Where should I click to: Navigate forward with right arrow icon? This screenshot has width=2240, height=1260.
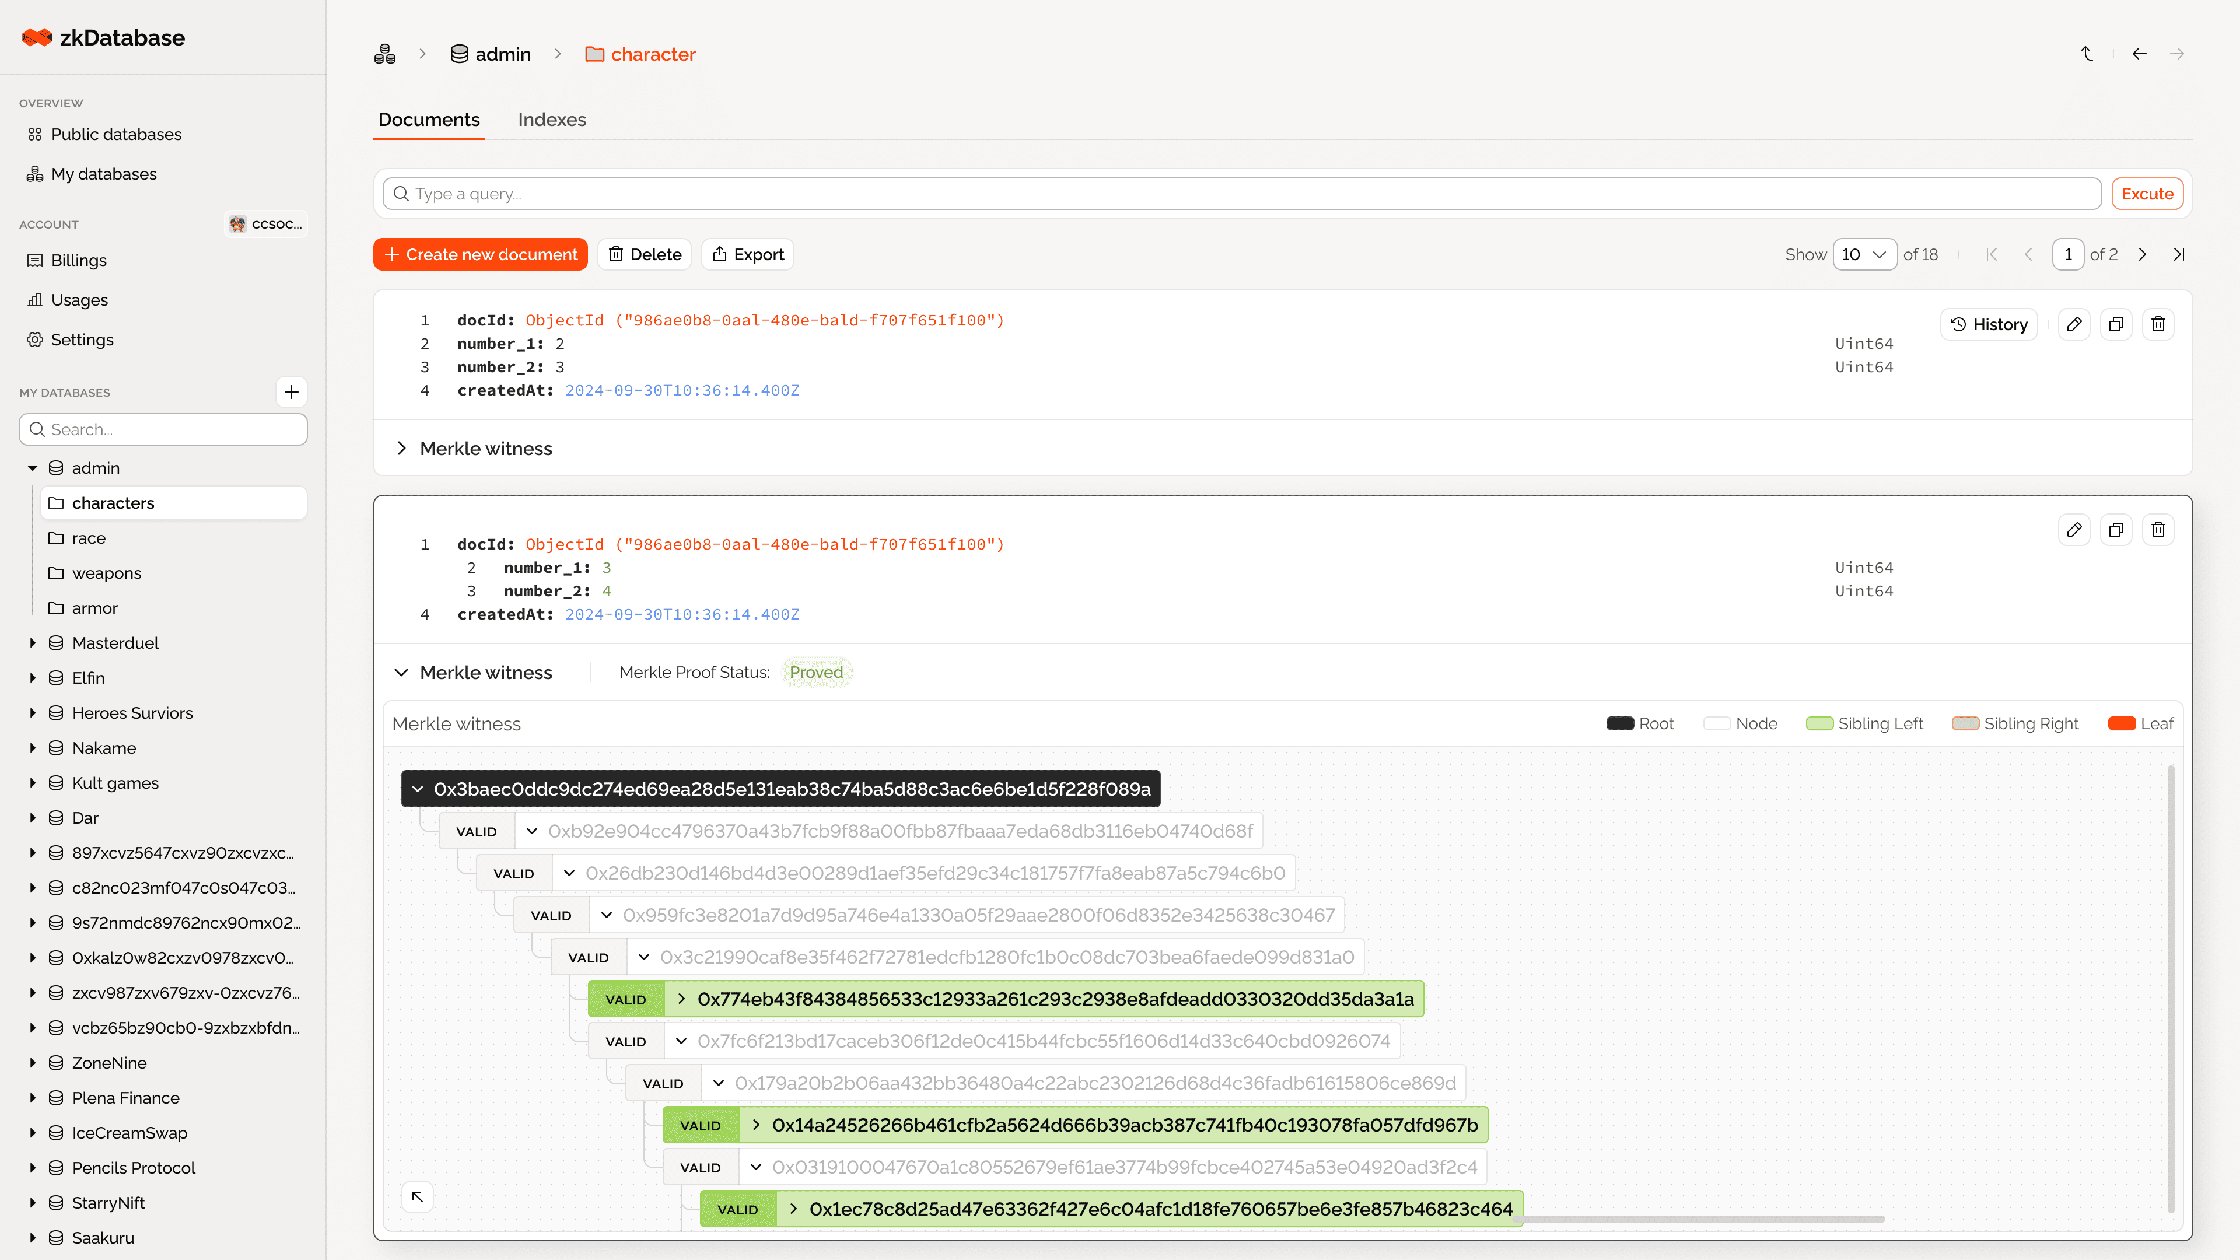(2176, 54)
